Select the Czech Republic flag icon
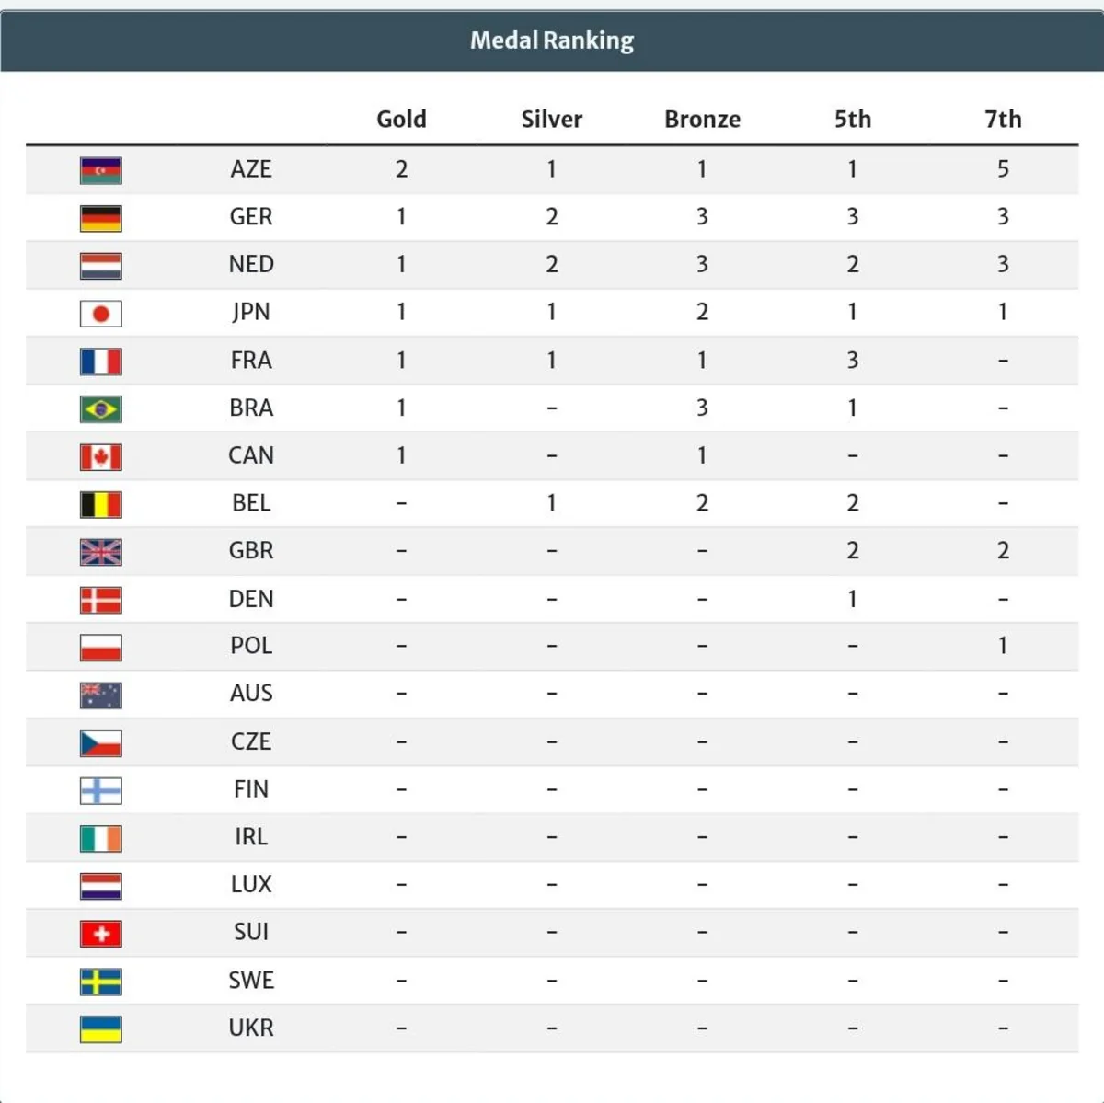Screen dimensions: 1104x1103 pyautogui.click(x=101, y=742)
